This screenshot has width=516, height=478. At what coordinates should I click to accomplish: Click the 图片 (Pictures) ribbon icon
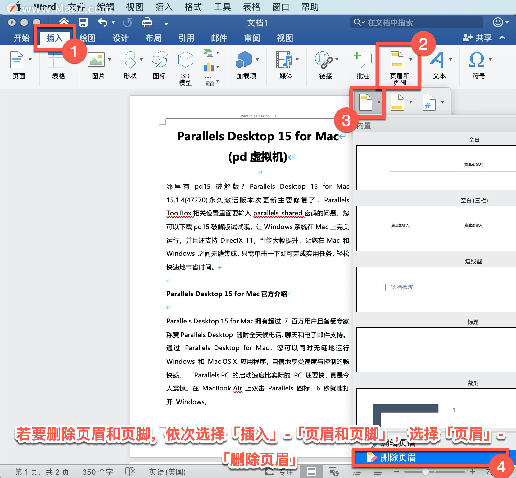96,60
